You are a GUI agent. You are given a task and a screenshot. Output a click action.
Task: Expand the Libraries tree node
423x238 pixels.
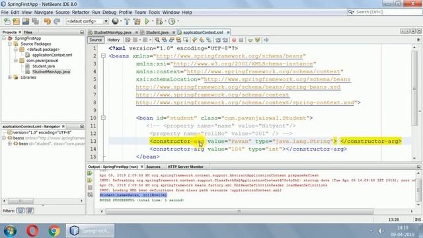[x=10, y=77]
